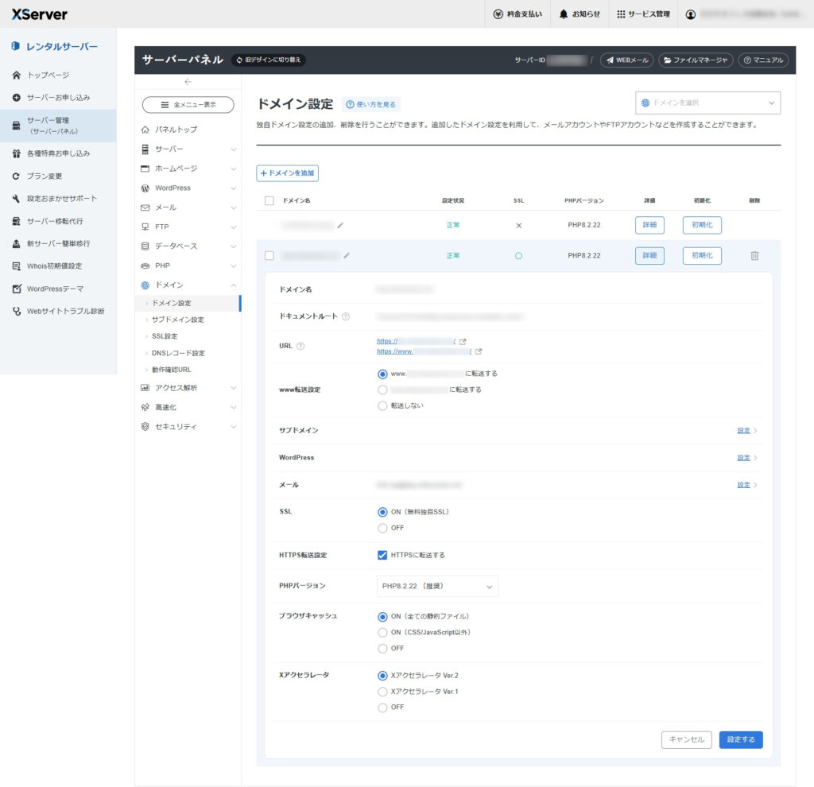Collapse the panel menu with back arrow

pos(188,82)
